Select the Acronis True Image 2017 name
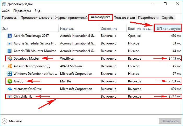The image size is (183, 126). click(x=31, y=36)
